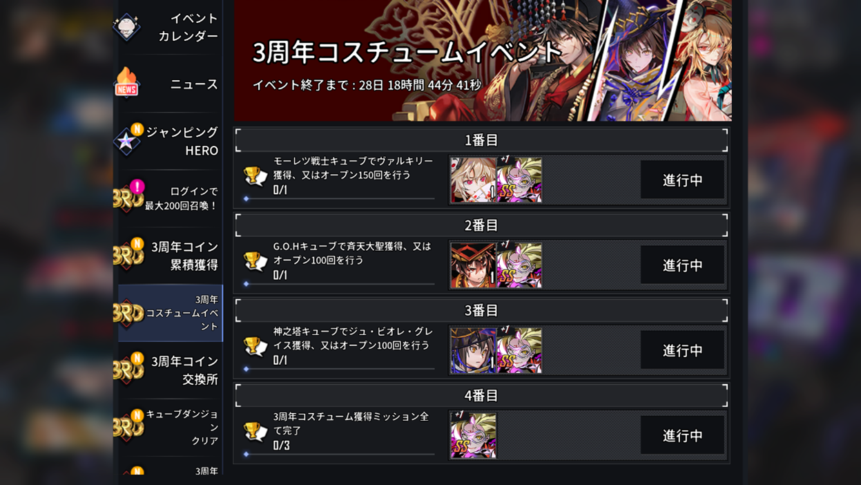Click the 進行中 button for mission 2番目
The height and width of the screenshot is (485, 861).
682,265
